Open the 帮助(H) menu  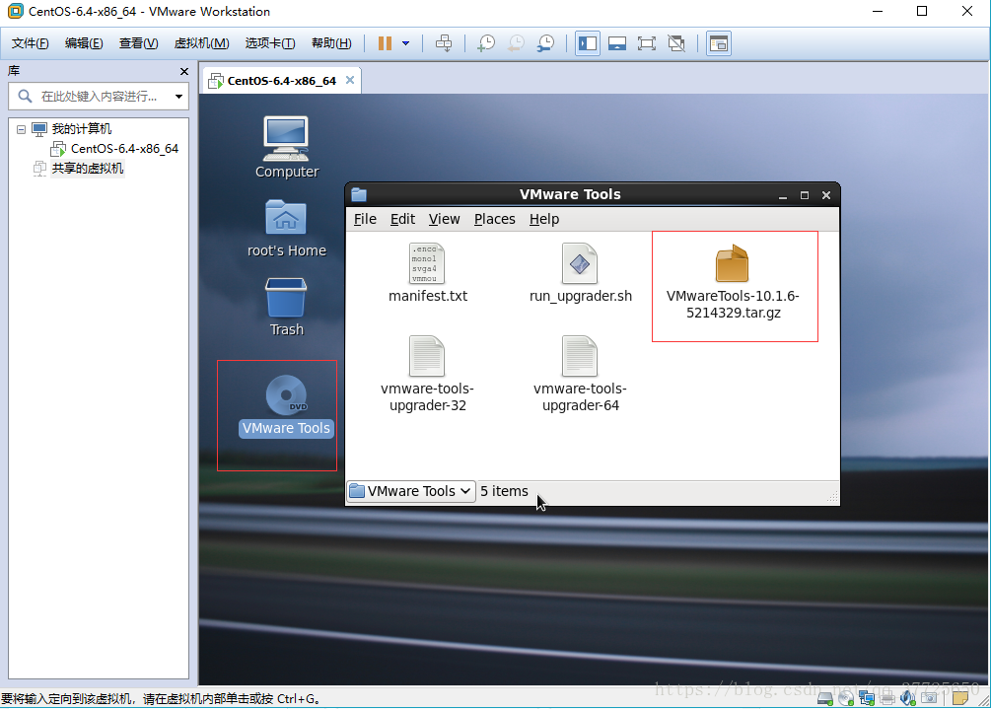[x=331, y=43]
